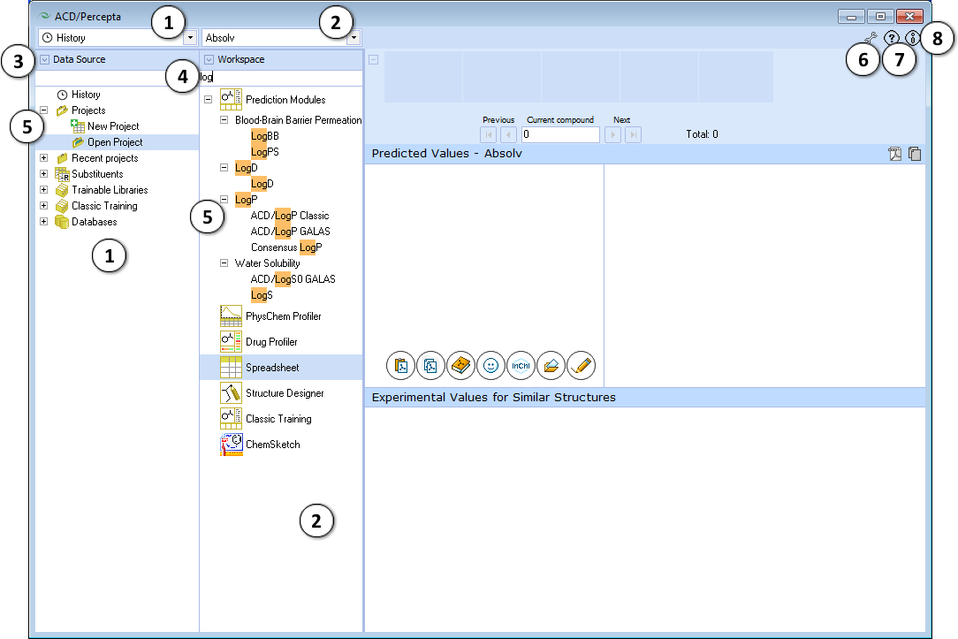Toggle the compound strip collapse box
958x639 pixels.
click(373, 59)
